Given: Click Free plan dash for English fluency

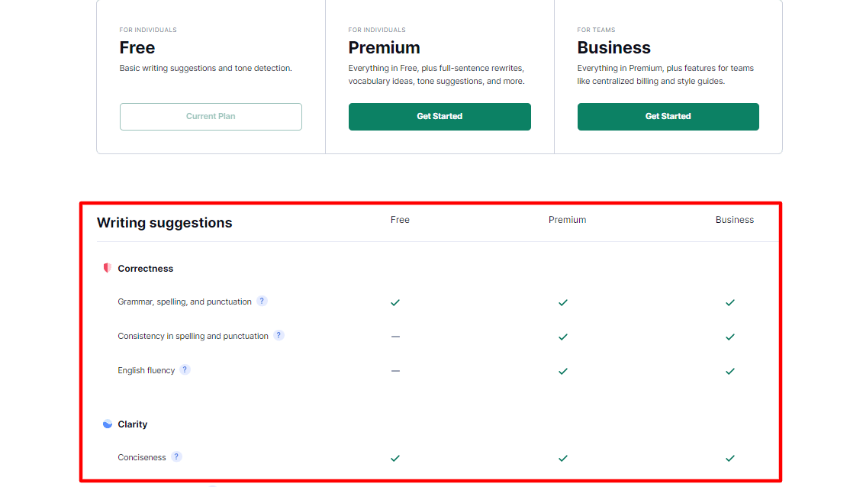Looking at the screenshot, I should [395, 371].
